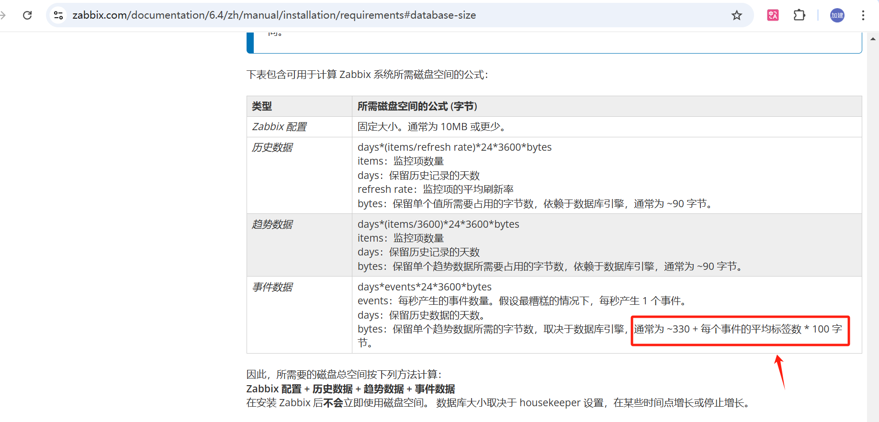Click the '类型' table header
The height and width of the screenshot is (422, 879).
coord(262,106)
